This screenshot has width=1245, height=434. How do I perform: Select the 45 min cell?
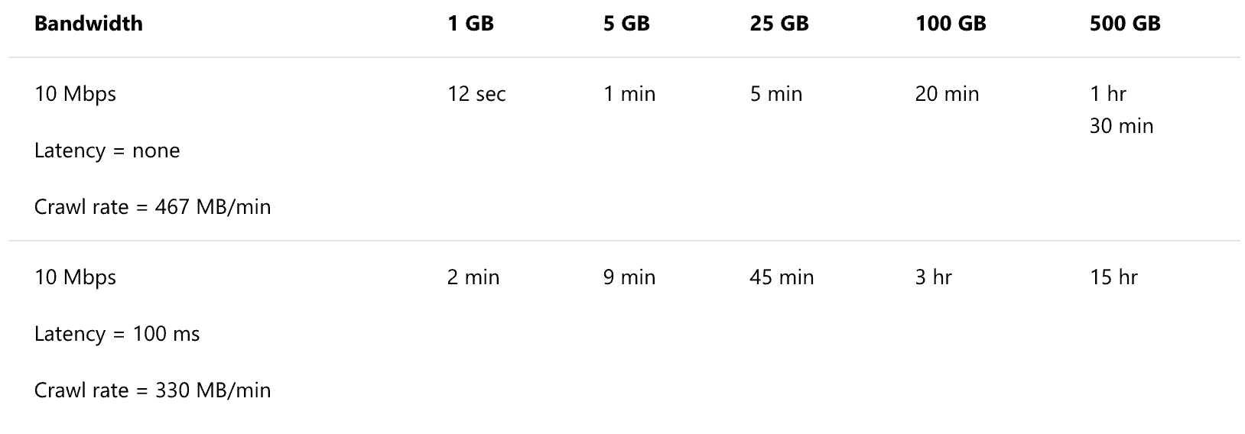point(782,277)
